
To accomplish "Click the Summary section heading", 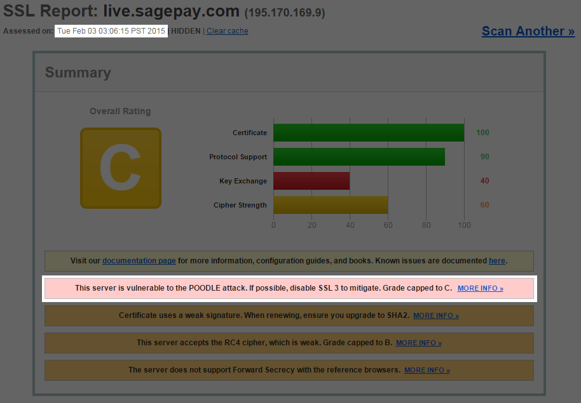I will pos(78,73).
